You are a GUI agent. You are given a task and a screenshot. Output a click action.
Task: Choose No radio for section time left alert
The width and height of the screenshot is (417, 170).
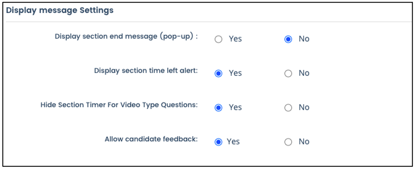[x=288, y=74]
